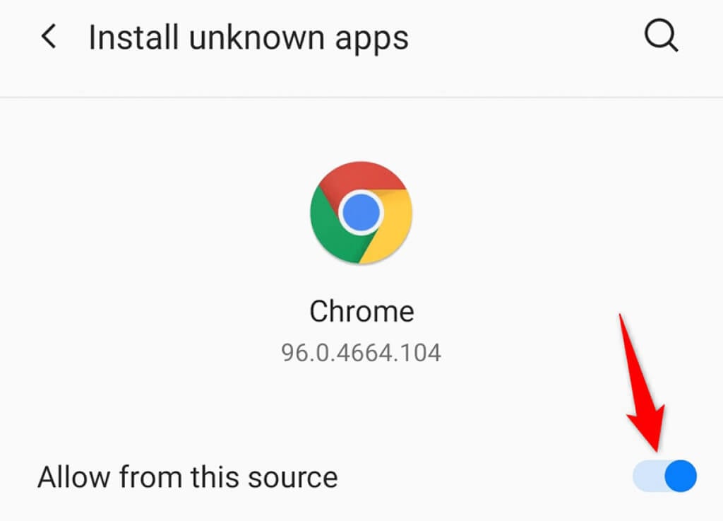Click the Install unknown apps page title
The height and width of the screenshot is (521, 723).
pos(249,37)
